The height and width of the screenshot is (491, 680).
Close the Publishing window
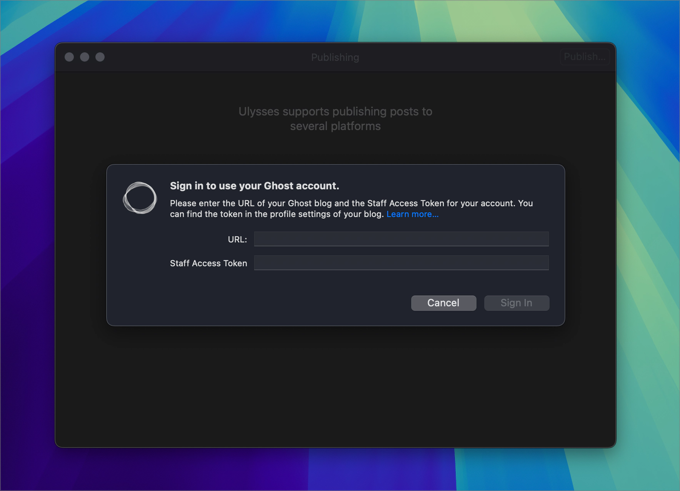tap(69, 57)
